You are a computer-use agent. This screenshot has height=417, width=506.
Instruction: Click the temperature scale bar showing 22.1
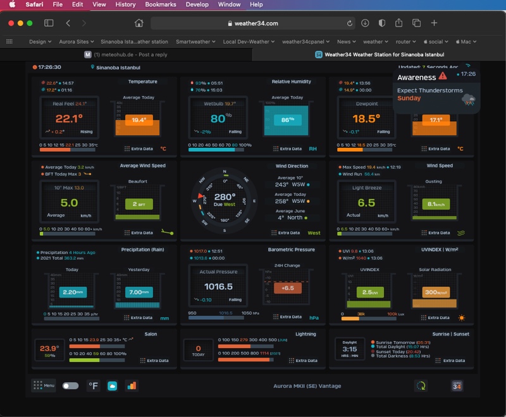[68, 150]
